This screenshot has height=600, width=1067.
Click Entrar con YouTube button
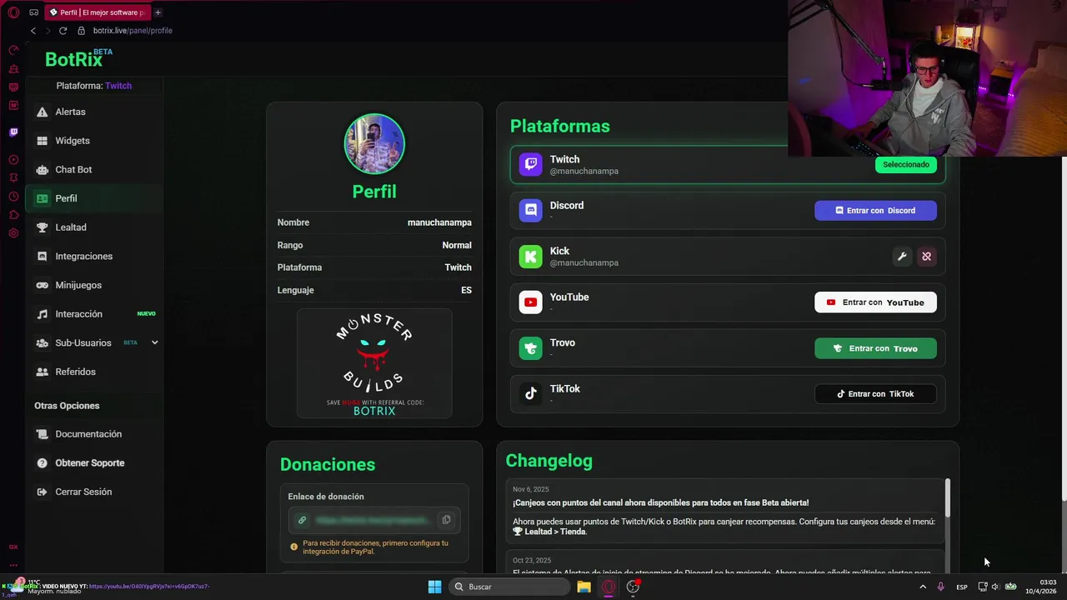875,302
